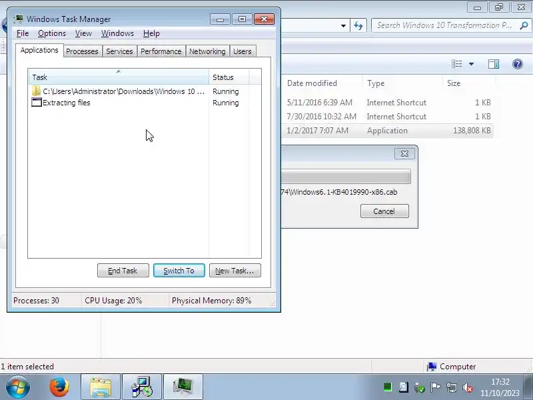This screenshot has width=533, height=400.
Task: Select the file dated 7/30/2016 10:32 AM
Action: tap(388, 116)
